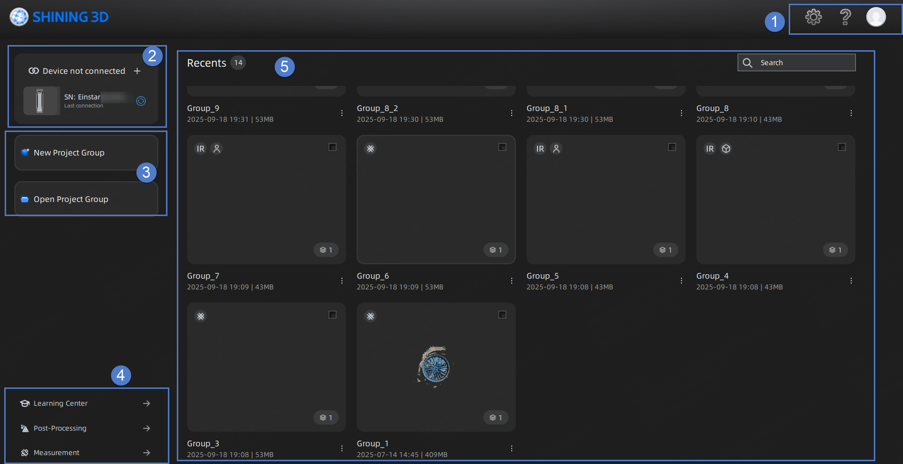Open the user account avatar
Viewport: 903px width, 464px height.
pyautogui.click(x=876, y=17)
